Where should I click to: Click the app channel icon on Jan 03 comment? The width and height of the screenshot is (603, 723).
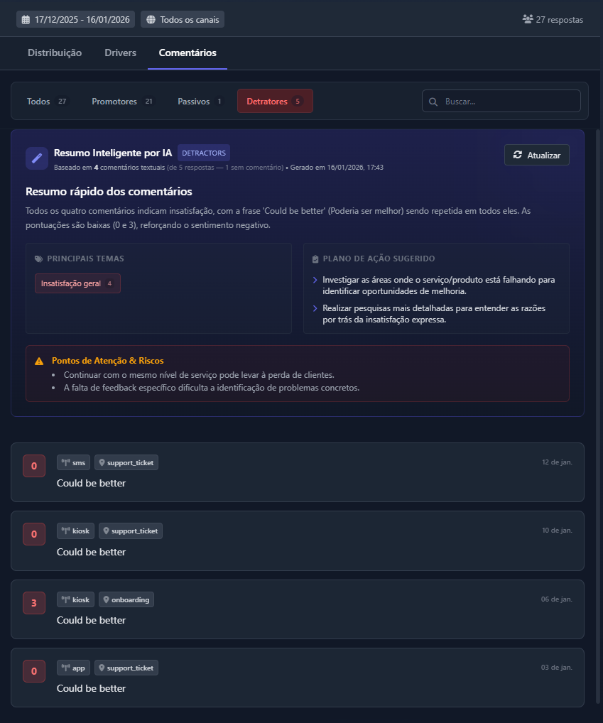click(x=65, y=668)
